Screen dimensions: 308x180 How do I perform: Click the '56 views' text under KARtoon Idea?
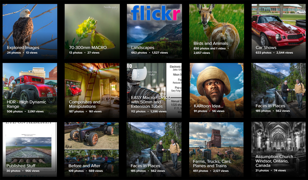point(218,111)
